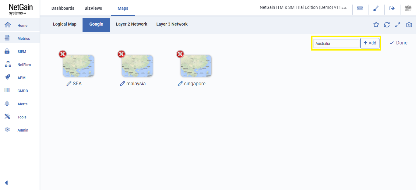Viewport: 416px width, 190px height.
Task: Select the Maps top tab
Action: pyautogui.click(x=123, y=8)
